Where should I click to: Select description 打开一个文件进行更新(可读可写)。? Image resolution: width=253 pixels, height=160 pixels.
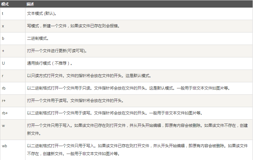click(x=57, y=51)
